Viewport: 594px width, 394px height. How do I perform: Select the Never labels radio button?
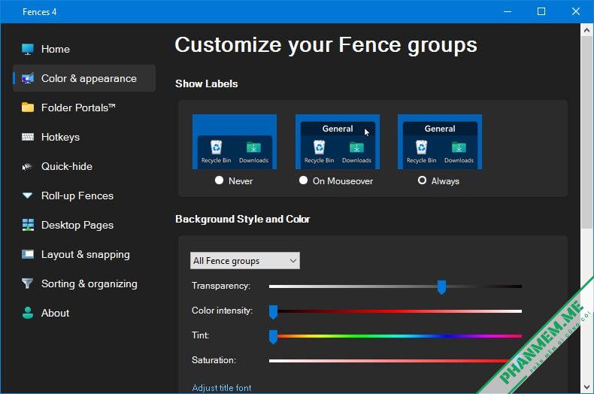219,180
